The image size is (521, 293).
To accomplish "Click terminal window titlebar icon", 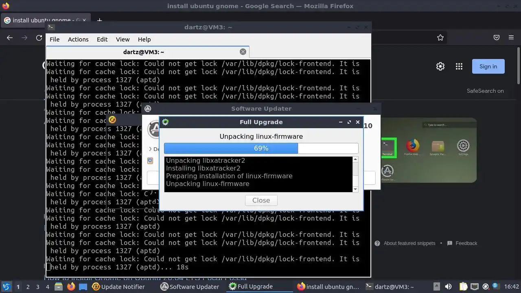I will click(51, 27).
